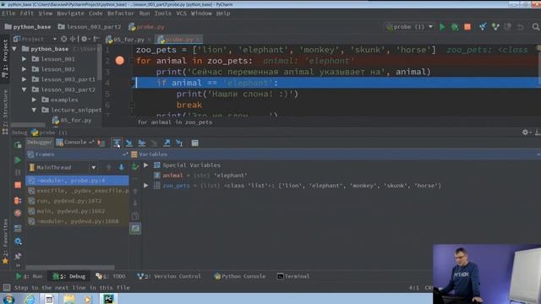
Task: Expand lesson_003_part1 folder
Action: [25, 79]
